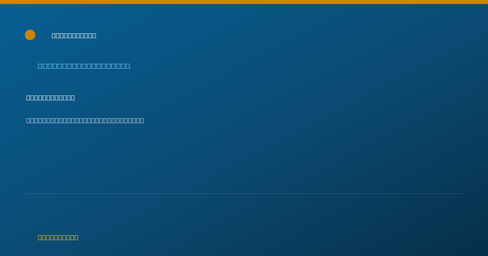Click the light blue subtitle text line
The height and width of the screenshot is (256, 488).
(84, 66)
